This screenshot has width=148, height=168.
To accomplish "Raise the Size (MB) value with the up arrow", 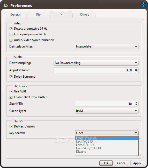I will pyautogui.click(x=136, y=103).
